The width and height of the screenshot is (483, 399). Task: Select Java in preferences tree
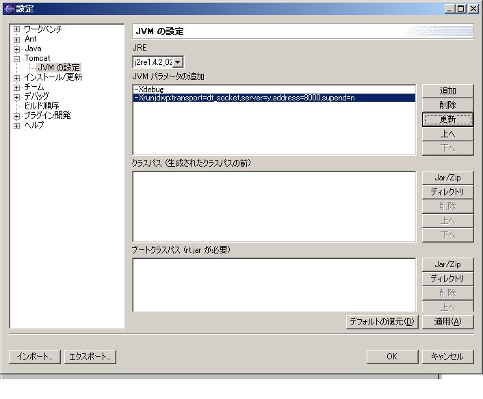tap(33, 49)
